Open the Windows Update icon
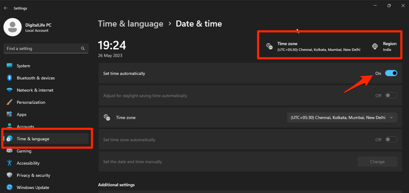The image size is (409, 193). 9,187
